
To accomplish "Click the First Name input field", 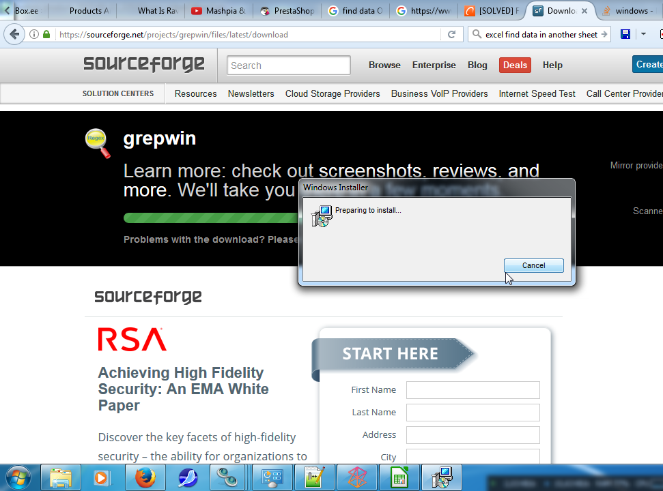I will tap(473, 390).
